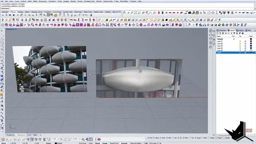256x144 pixels.
Task: Toggle Planar in status bar
Action: point(98,143)
